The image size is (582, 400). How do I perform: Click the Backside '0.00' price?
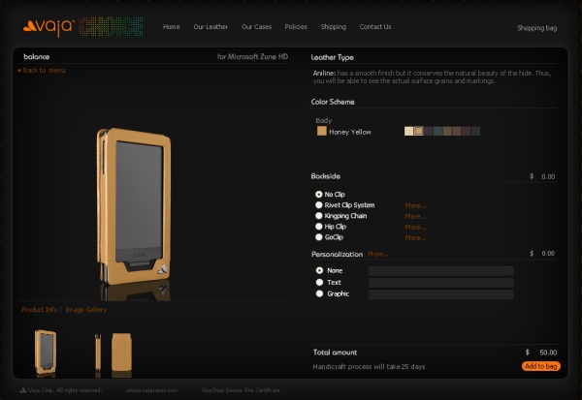point(548,177)
